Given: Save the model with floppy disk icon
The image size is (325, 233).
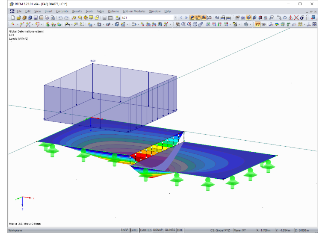Looking at the screenshot, I should pos(35,18).
